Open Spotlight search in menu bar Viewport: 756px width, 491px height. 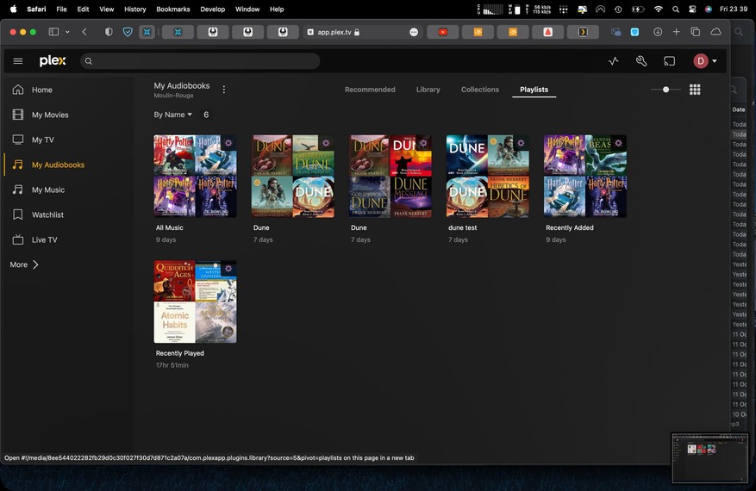tap(676, 9)
